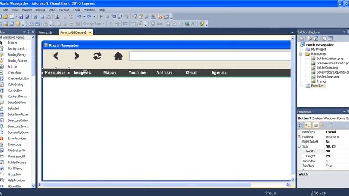Click the Solution Explorer Show All Files icon

[309, 39]
